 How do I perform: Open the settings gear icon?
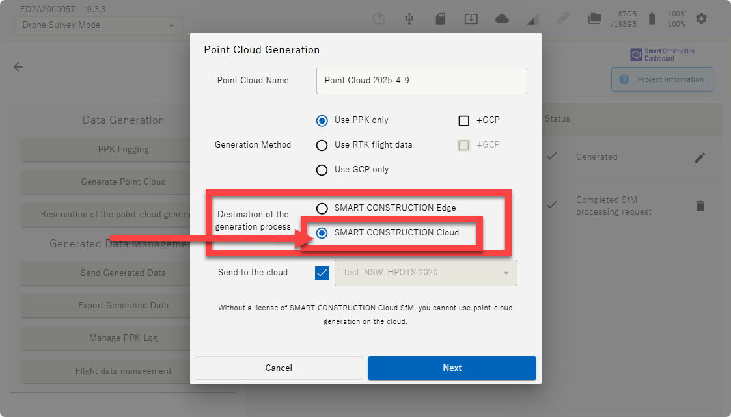tap(701, 19)
